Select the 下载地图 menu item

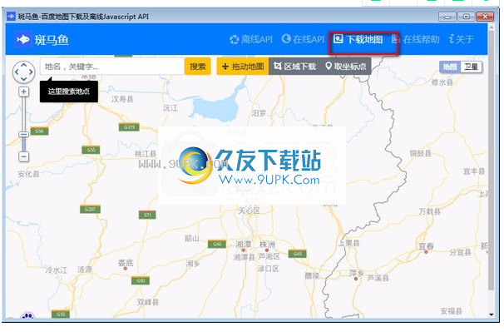coord(358,40)
